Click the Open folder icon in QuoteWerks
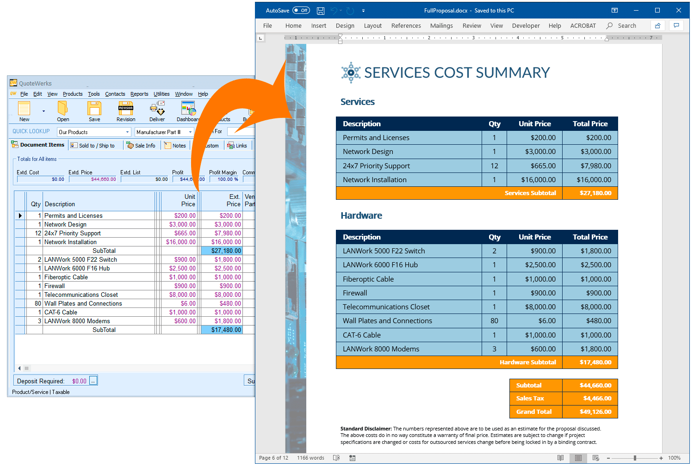Screen dimensions: 694x467 pos(62,108)
